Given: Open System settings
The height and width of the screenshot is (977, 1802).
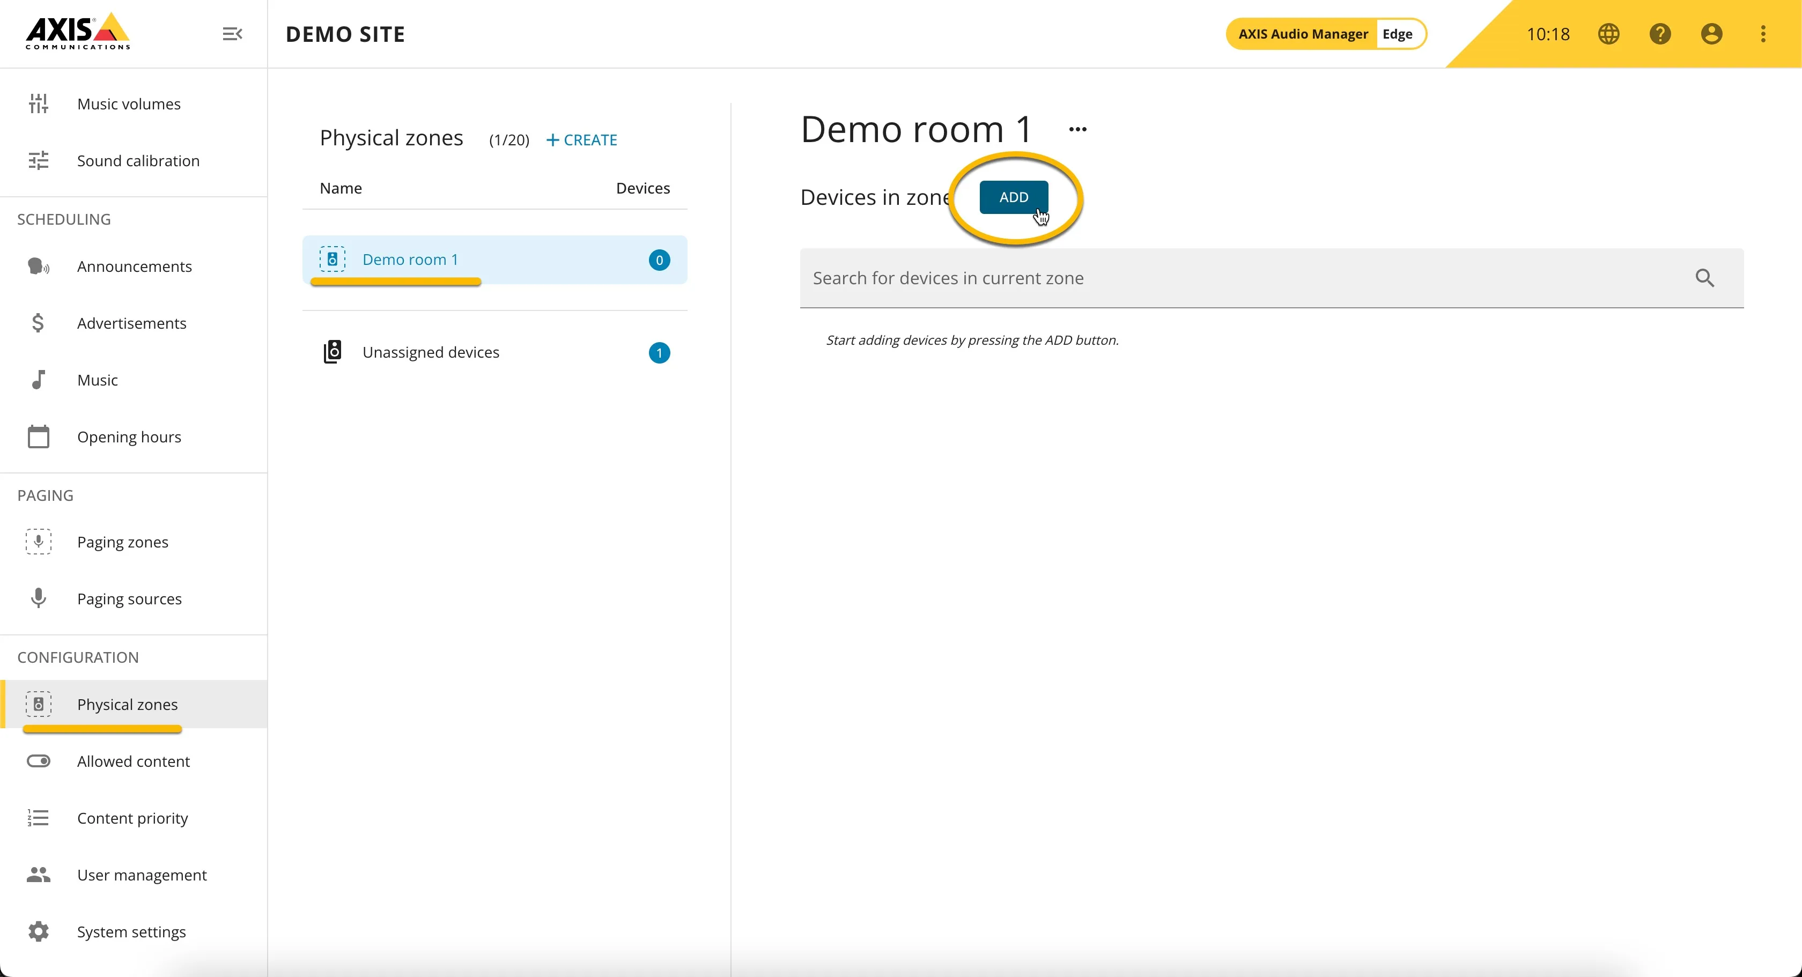Looking at the screenshot, I should (134, 931).
